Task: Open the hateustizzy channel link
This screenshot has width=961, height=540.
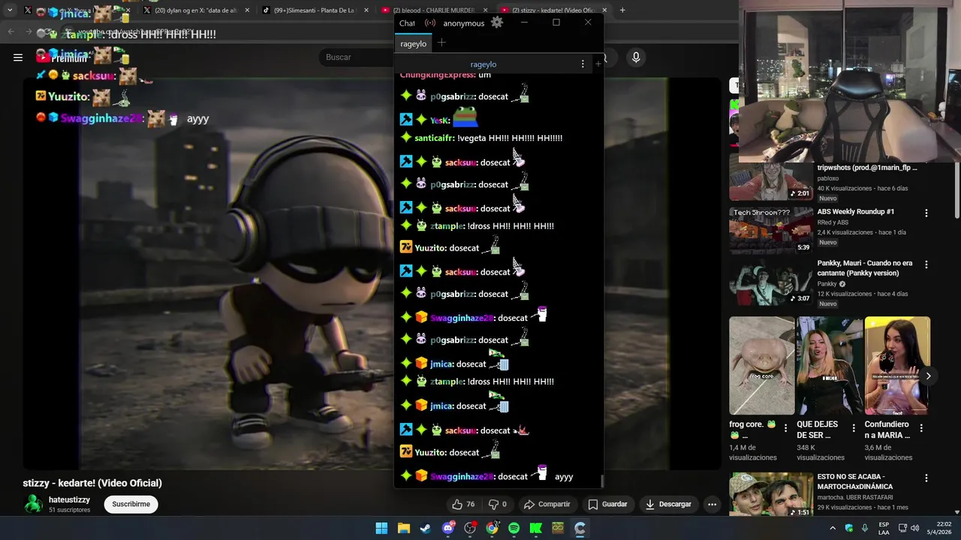Action: pyautogui.click(x=69, y=499)
